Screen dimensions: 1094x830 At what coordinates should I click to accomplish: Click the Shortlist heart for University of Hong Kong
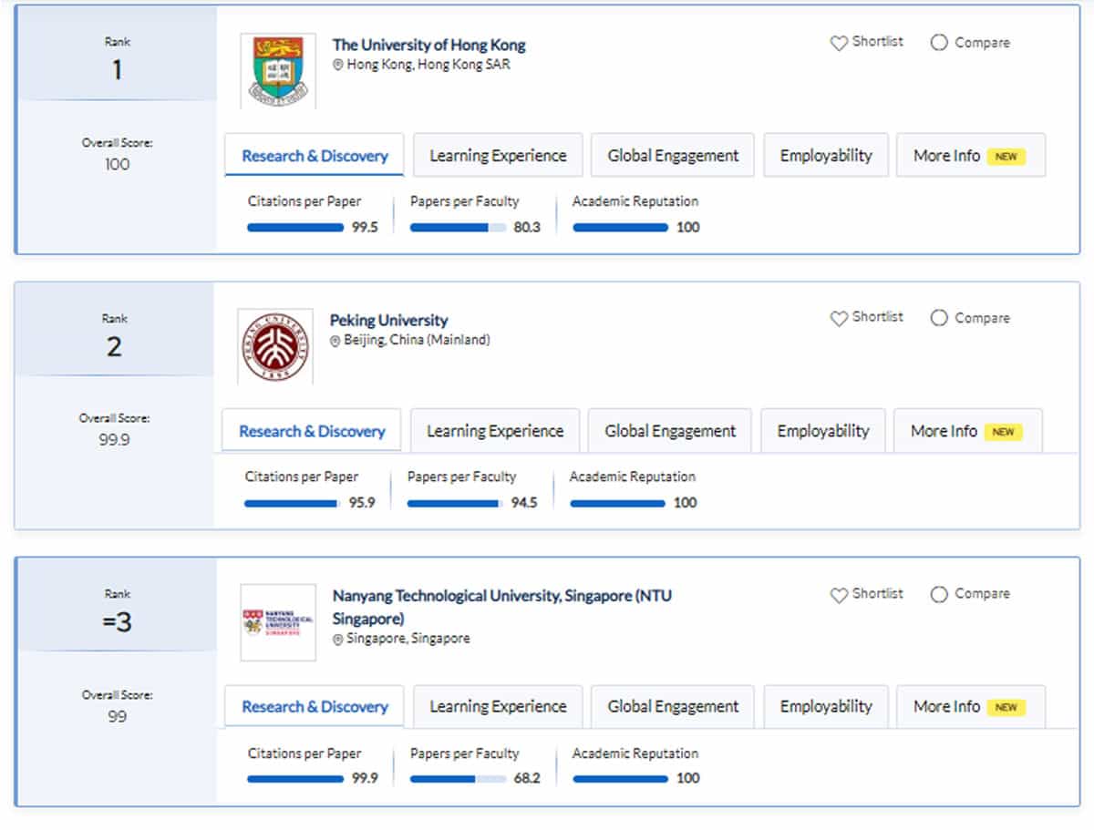point(839,43)
